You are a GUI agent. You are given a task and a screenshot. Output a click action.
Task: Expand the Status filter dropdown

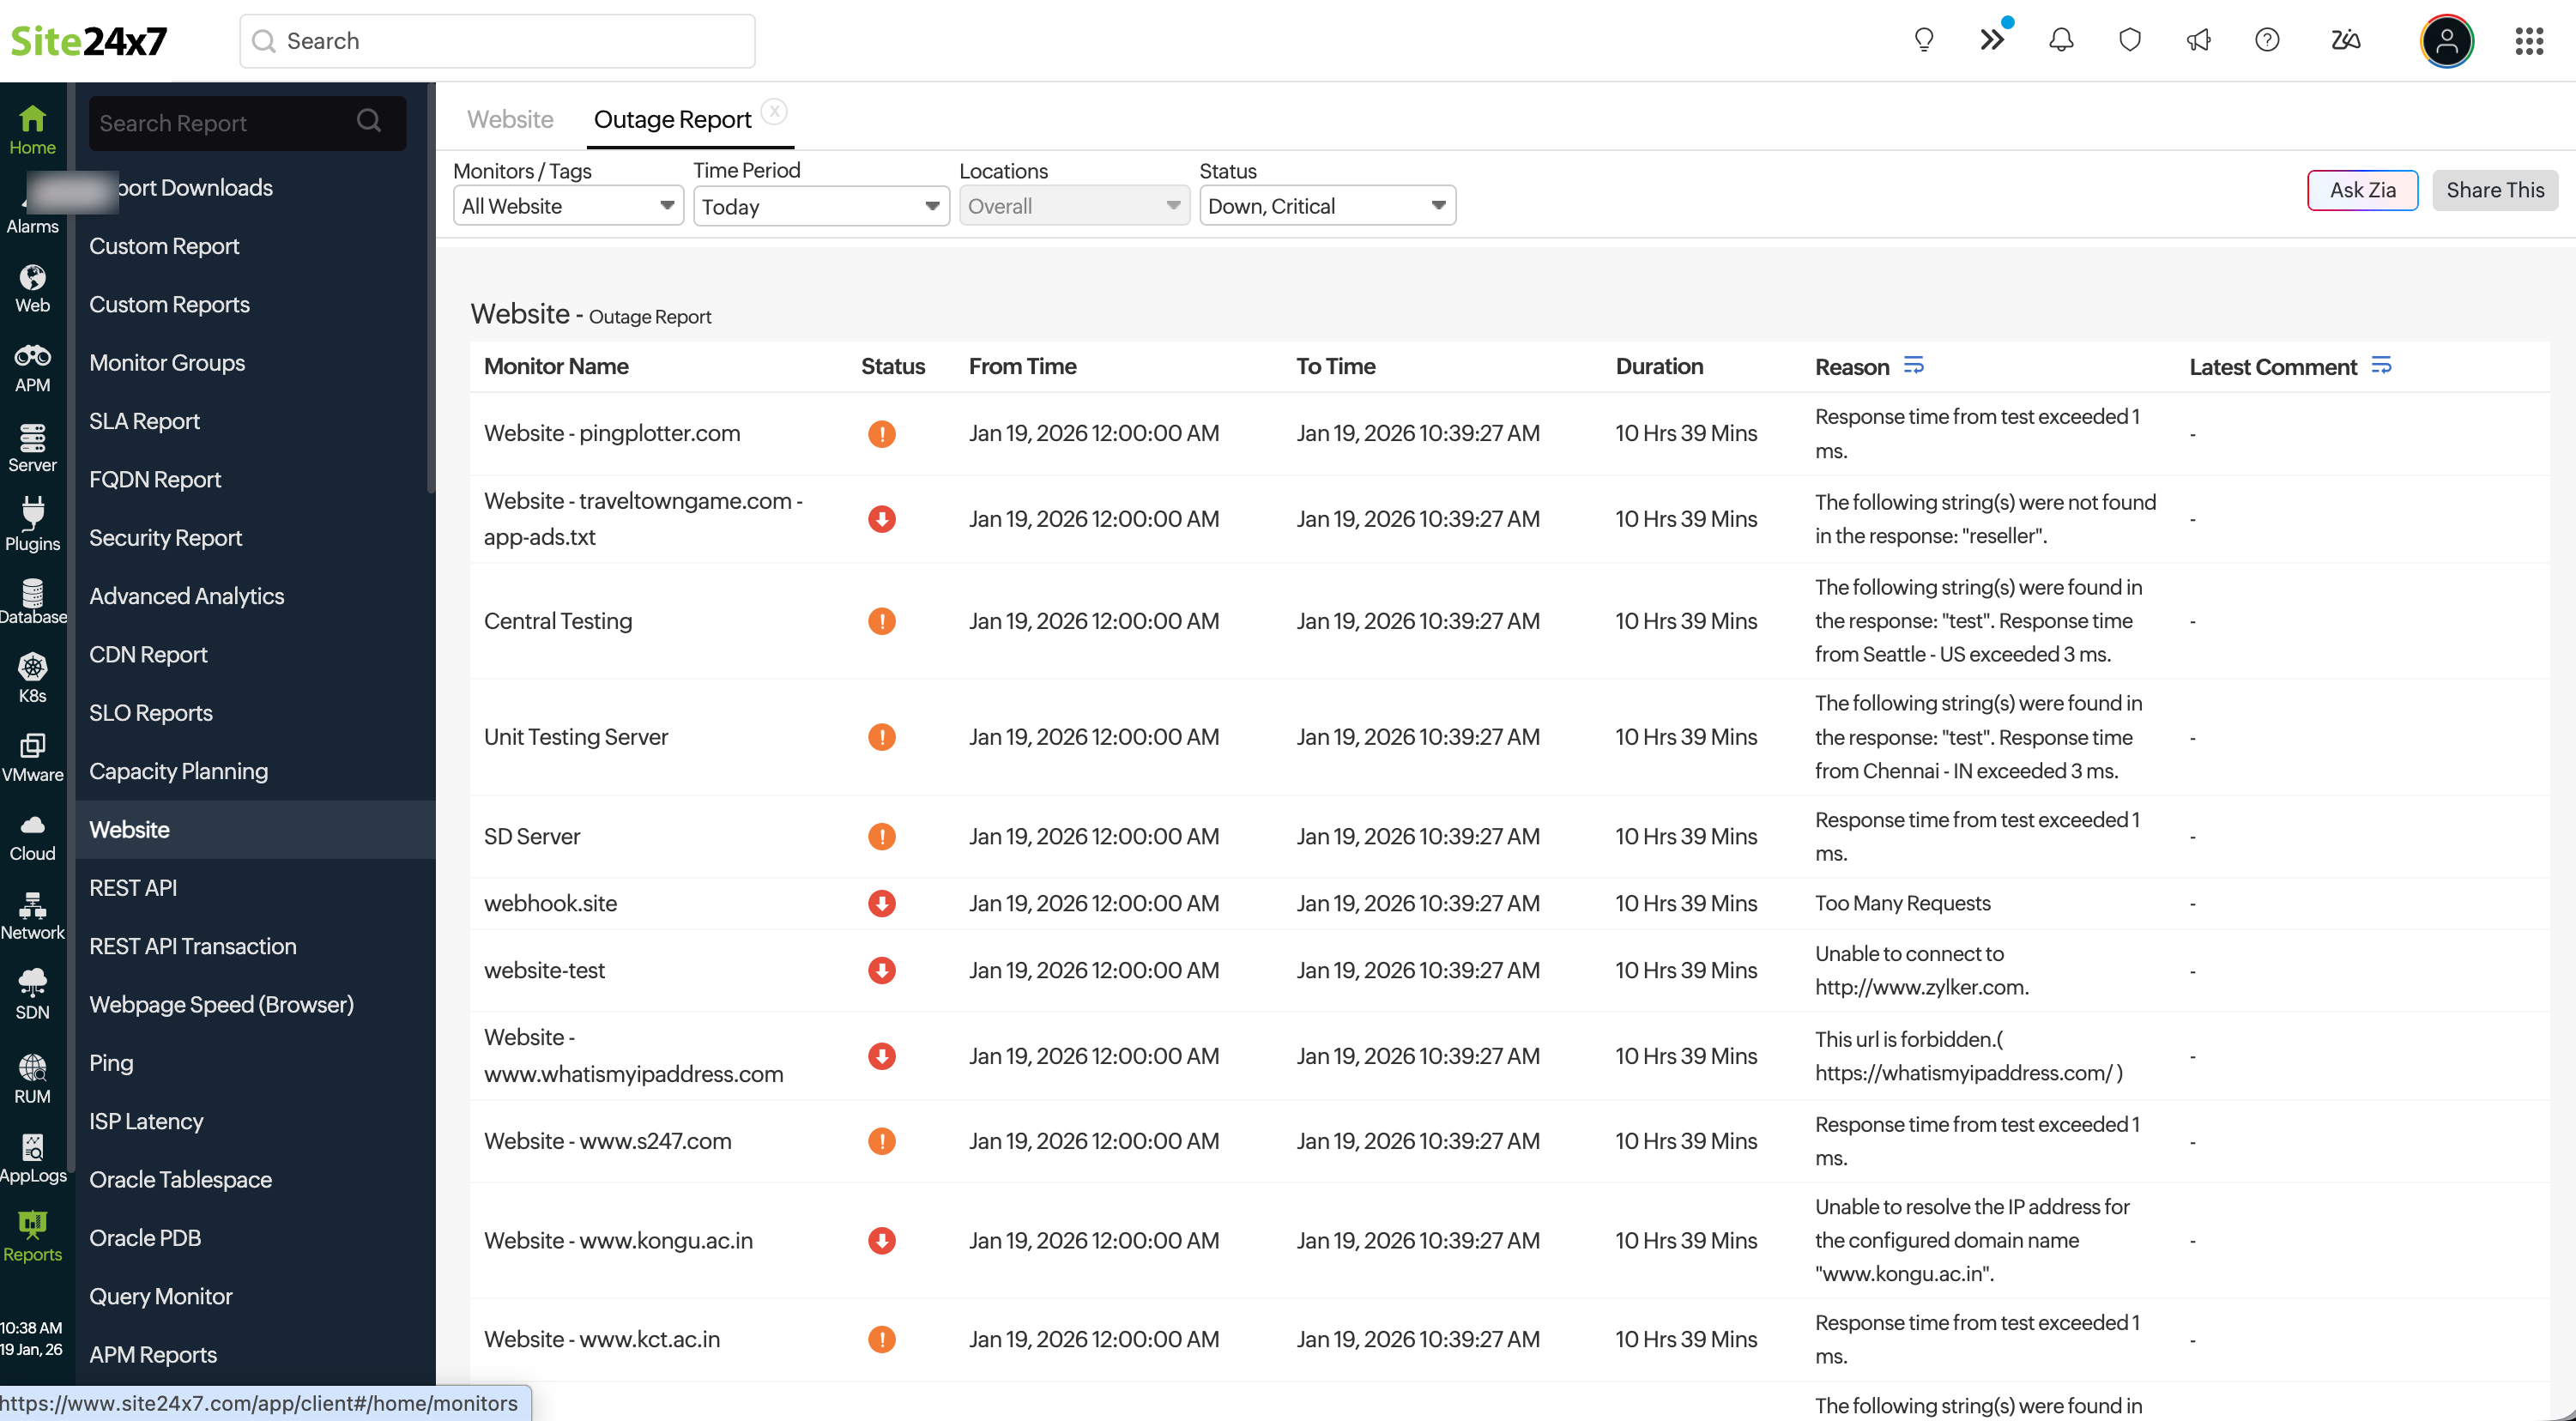(1326, 206)
